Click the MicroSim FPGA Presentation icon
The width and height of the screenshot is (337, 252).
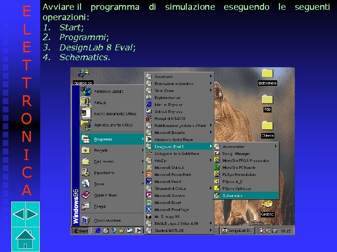click(217, 160)
